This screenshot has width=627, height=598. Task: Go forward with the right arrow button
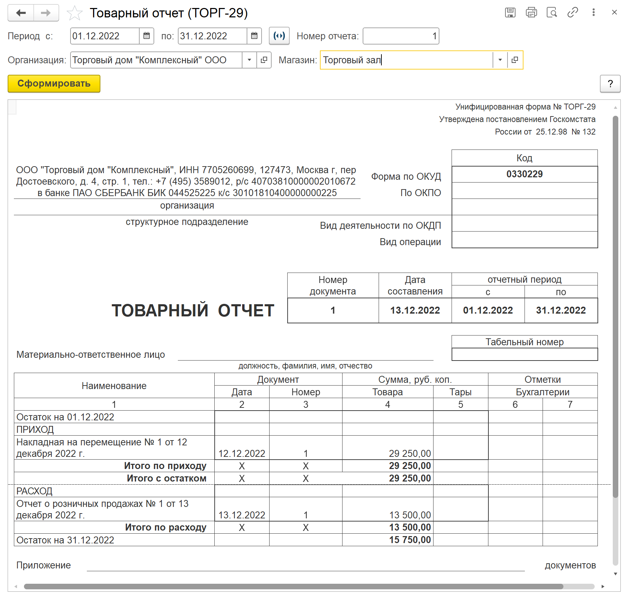pyautogui.click(x=46, y=13)
